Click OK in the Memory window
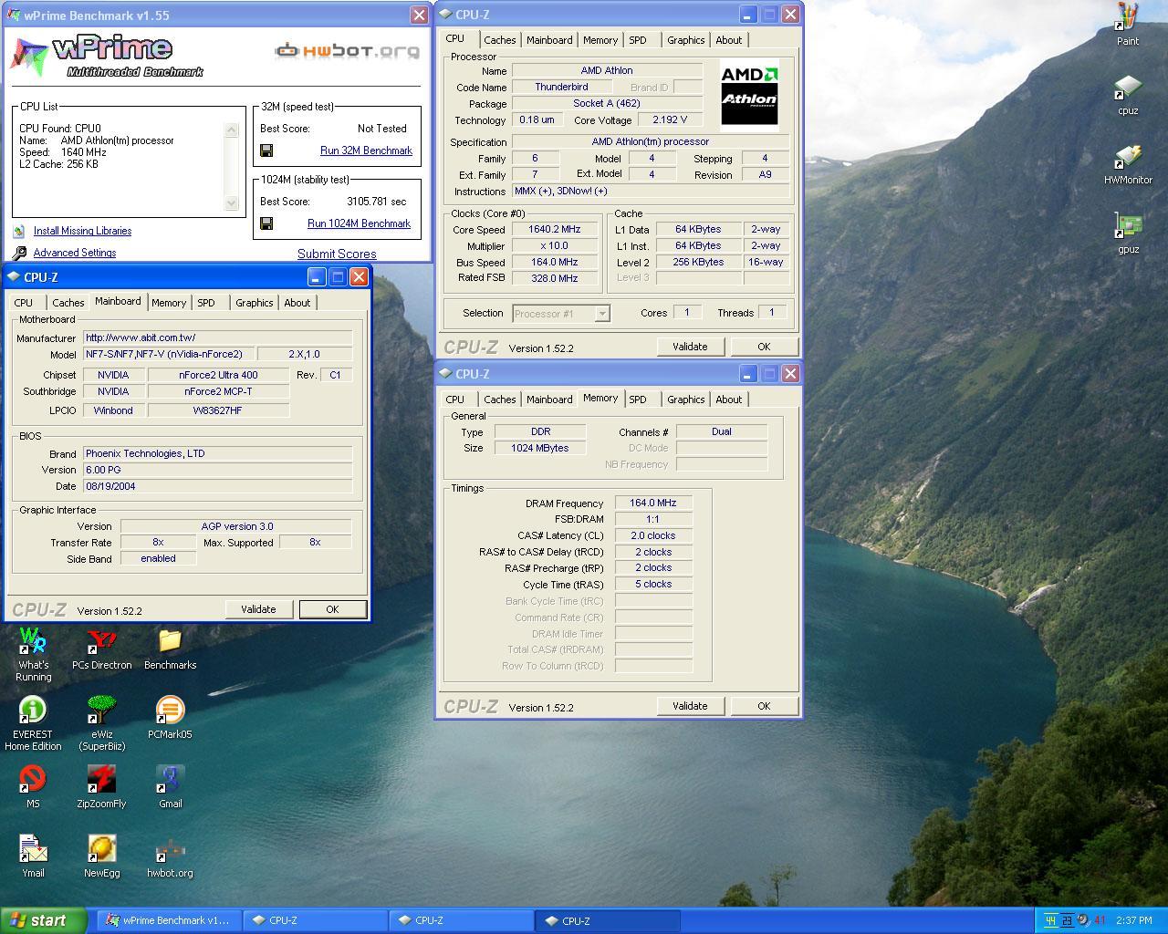The height and width of the screenshot is (934, 1168). [x=764, y=706]
